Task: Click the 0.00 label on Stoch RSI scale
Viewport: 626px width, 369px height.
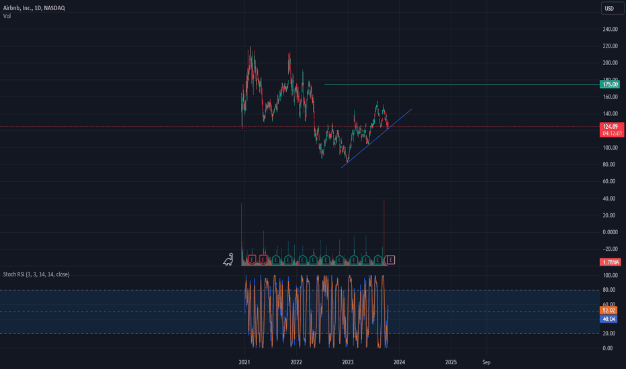Action: coord(608,348)
